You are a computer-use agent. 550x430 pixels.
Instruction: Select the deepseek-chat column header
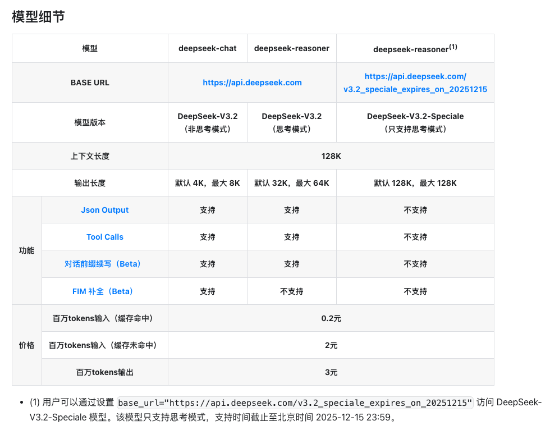[208, 48]
